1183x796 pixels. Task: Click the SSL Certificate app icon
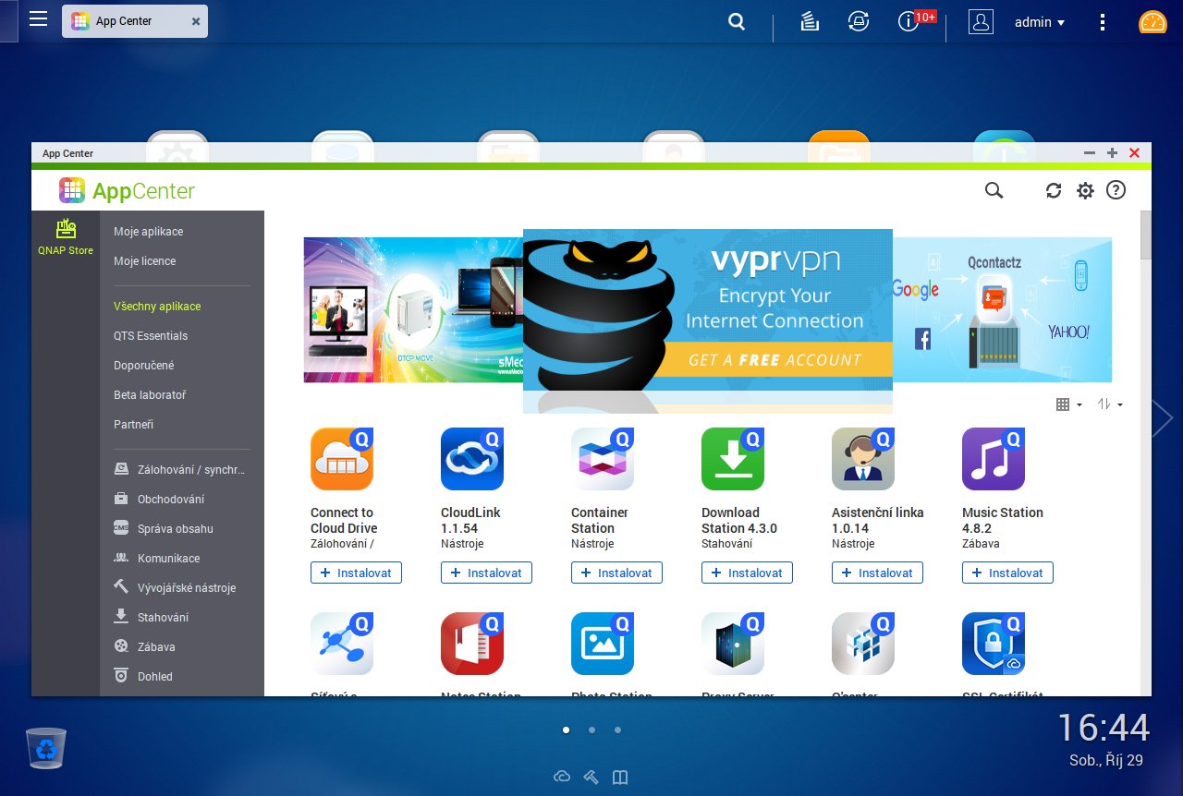994,644
